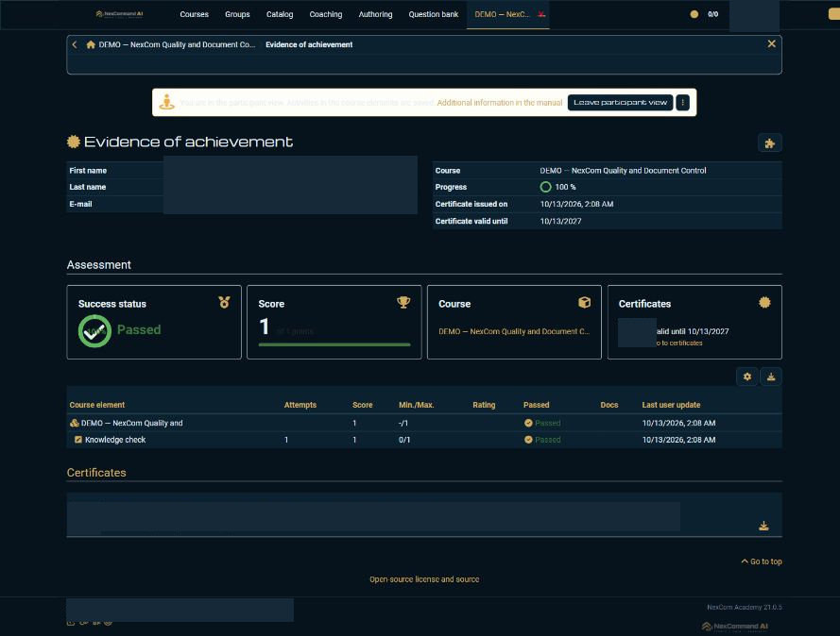Screen dimensions: 840x636
Task: Click the Passed status icon in Knowledge check row
Action: pos(528,440)
